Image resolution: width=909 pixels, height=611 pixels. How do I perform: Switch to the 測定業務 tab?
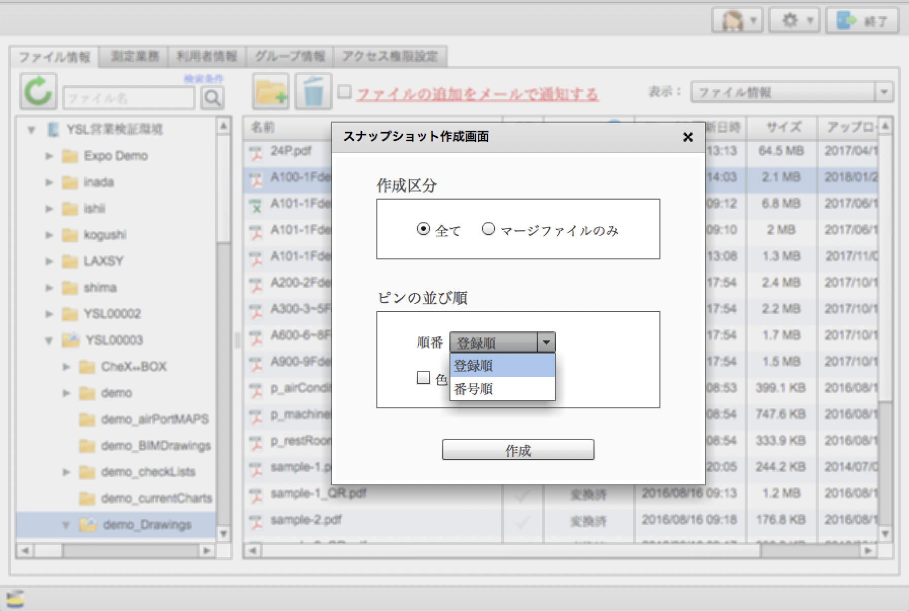135,56
